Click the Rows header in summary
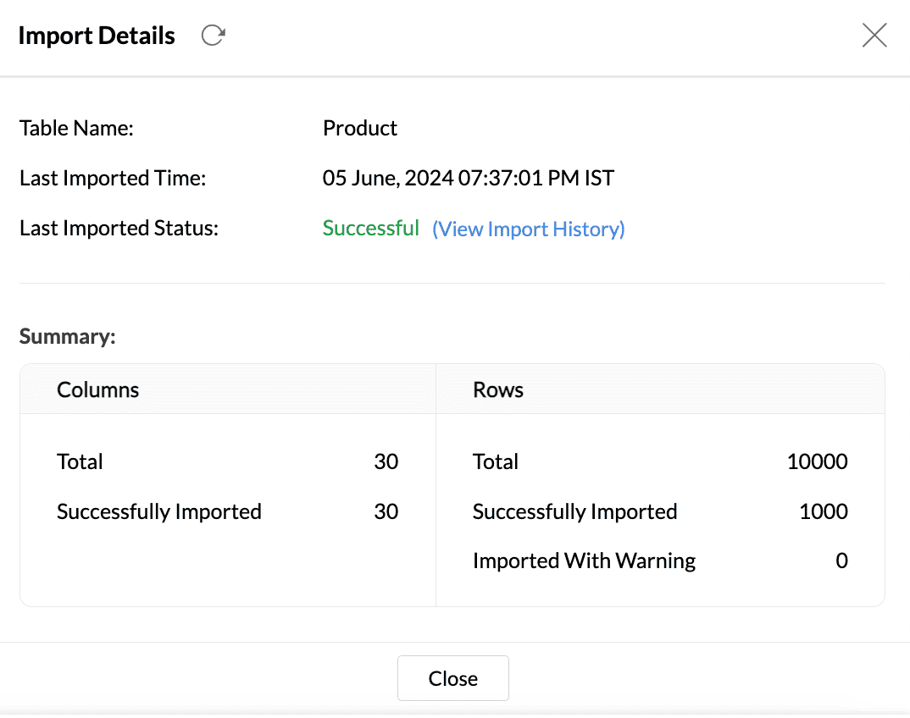Viewport: 910px width, 718px height. pyautogui.click(x=498, y=390)
